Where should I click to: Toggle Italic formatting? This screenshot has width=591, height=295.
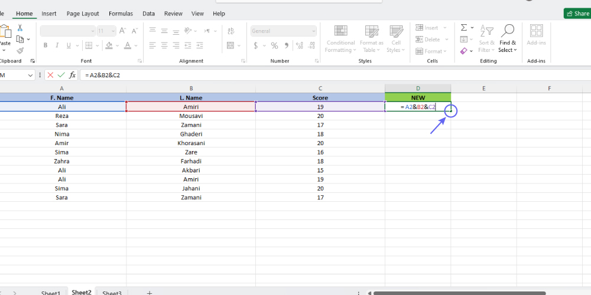(57, 45)
